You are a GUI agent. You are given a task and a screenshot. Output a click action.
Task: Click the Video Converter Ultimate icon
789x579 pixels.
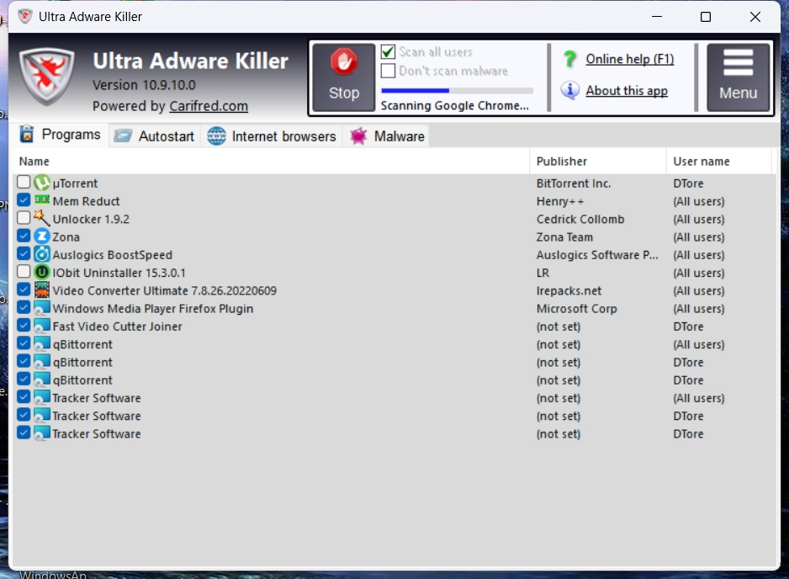[x=42, y=290]
